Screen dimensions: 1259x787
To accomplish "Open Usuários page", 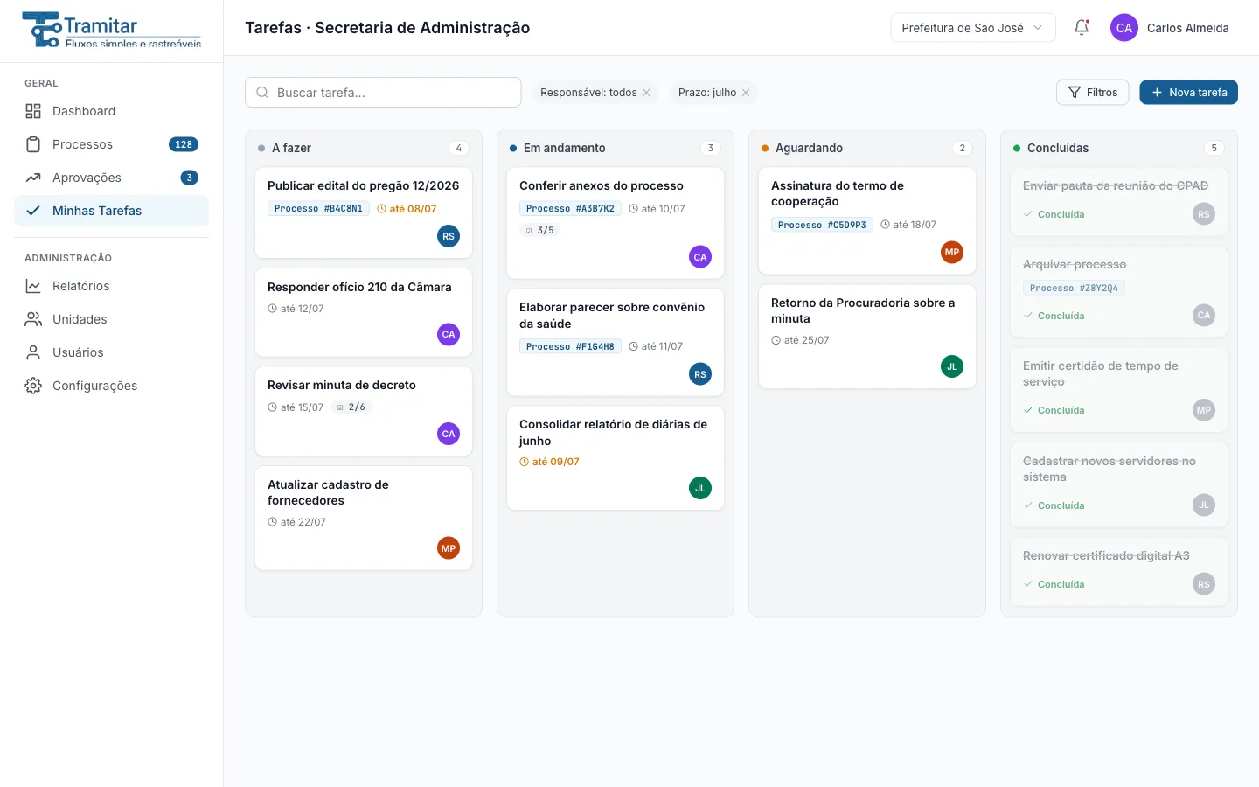I will [x=111, y=352].
